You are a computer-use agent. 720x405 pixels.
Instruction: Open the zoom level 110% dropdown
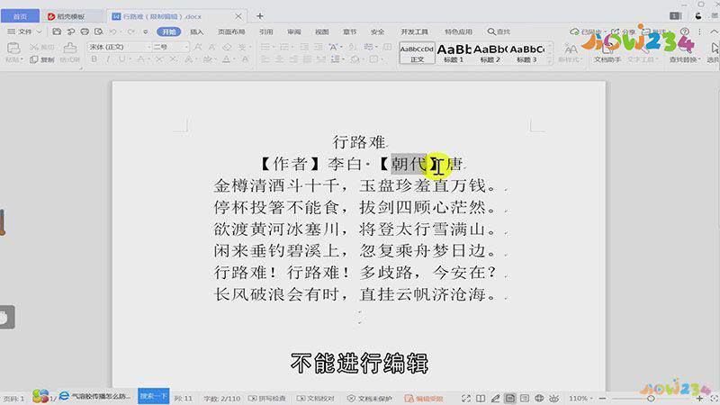coord(580,398)
